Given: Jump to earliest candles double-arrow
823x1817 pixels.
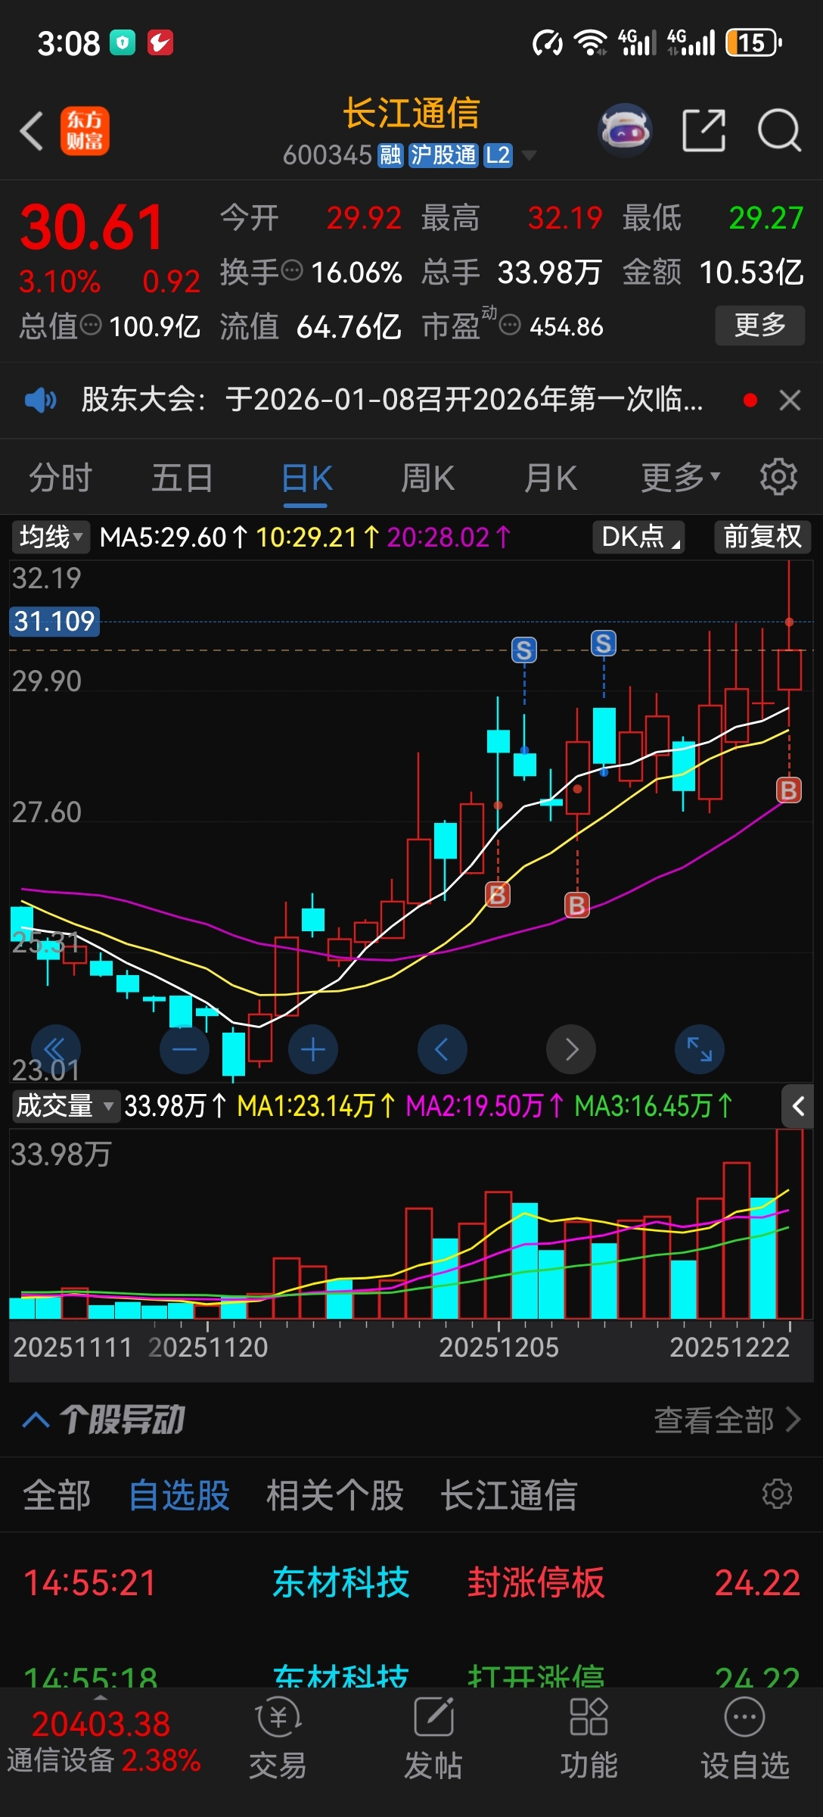Looking at the screenshot, I should pos(55,1049).
